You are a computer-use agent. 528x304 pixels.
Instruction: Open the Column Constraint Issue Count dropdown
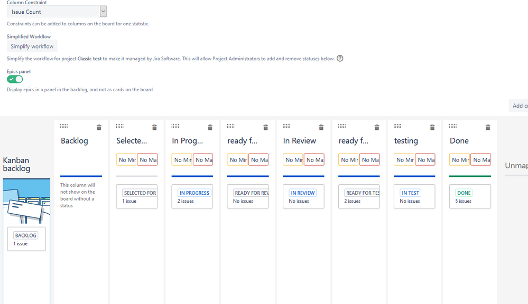[x=57, y=12]
